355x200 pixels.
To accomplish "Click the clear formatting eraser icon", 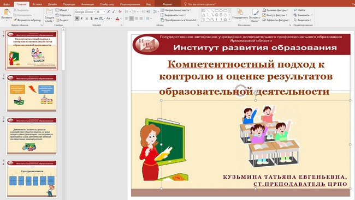I will [120, 11].
